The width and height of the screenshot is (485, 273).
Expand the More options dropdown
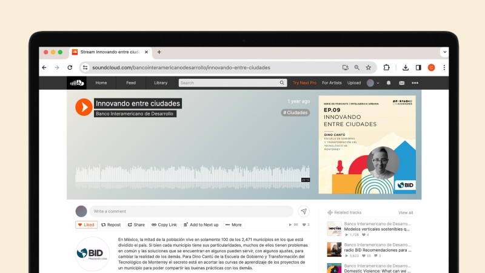point(233,224)
